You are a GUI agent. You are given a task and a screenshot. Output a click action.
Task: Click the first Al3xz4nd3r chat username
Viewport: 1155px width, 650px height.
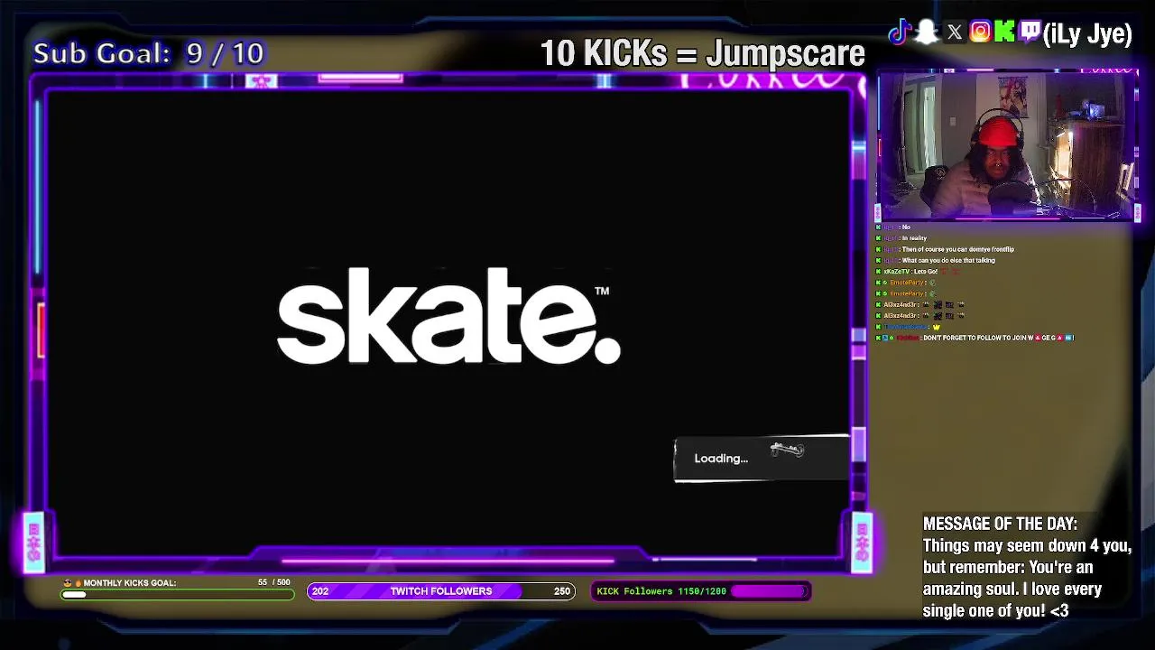[x=901, y=305]
